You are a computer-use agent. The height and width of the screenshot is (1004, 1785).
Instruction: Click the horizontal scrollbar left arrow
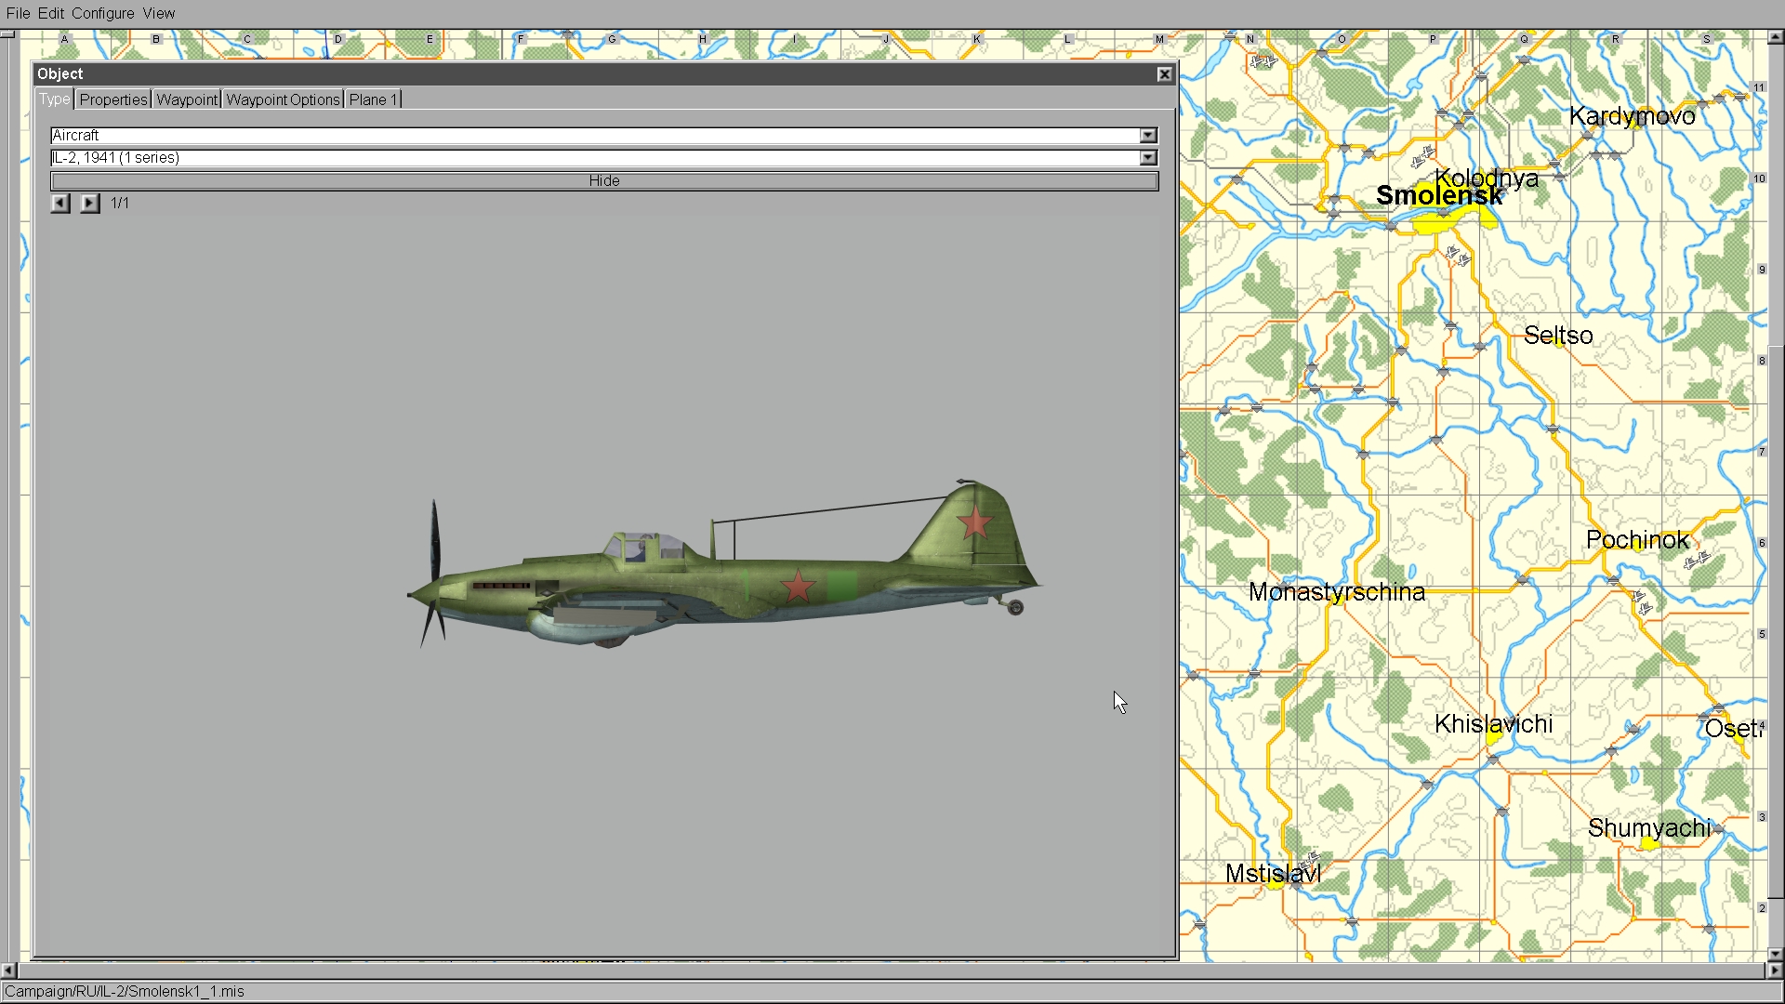click(8, 971)
